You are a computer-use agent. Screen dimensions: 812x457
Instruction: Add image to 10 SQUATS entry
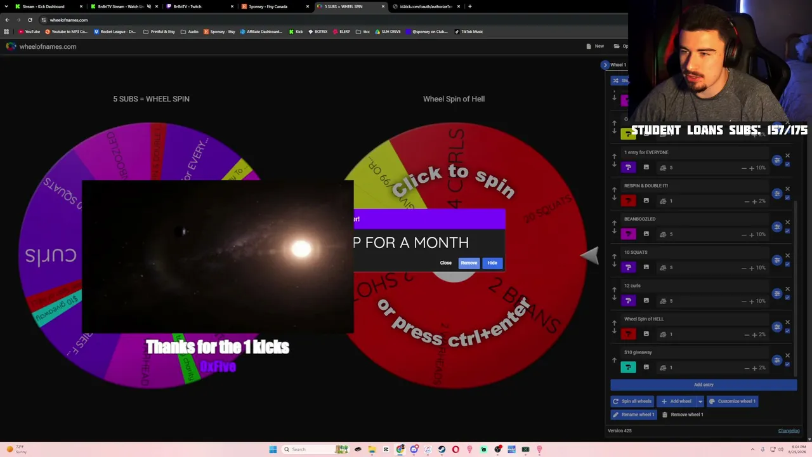point(646,267)
